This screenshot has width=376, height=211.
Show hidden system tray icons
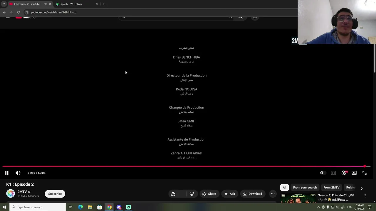319,207
